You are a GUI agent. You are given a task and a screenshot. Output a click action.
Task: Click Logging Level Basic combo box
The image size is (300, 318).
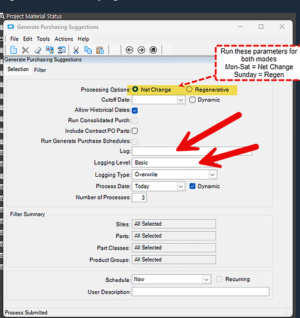175,163
